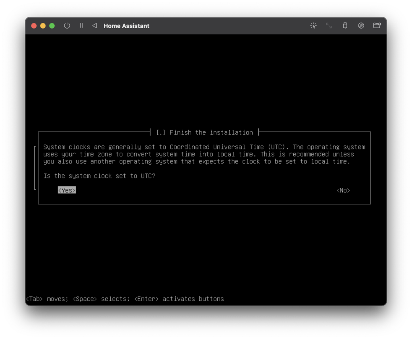The height and width of the screenshot is (339, 412).
Task: Click the green fullscreen window button
Action: [52, 26]
